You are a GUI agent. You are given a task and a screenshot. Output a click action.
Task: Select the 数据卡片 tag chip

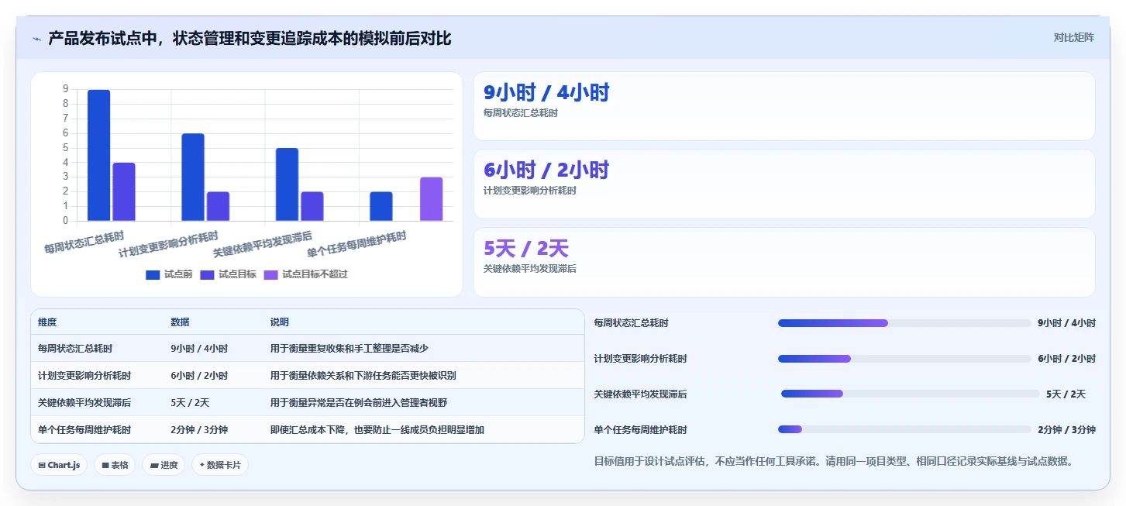220,465
